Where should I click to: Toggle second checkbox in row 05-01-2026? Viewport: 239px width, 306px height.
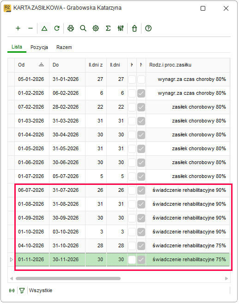click(x=141, y=80)
